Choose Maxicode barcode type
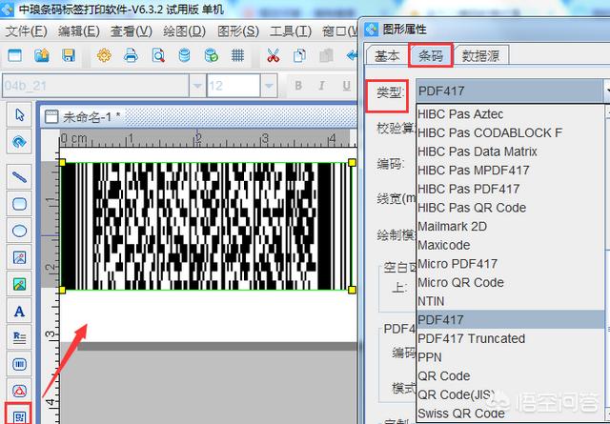The width and height of the screenshot is (610, 424). tap(511, 245)
